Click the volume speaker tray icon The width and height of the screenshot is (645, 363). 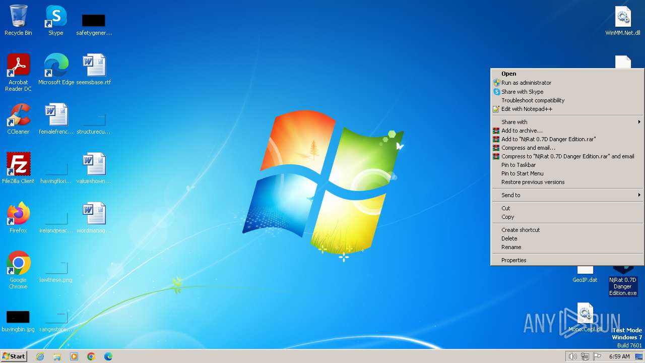point(572,356)
